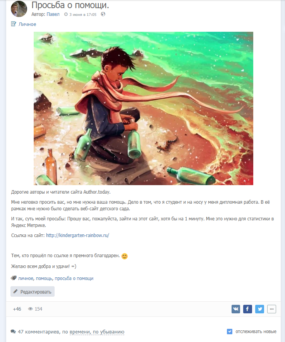The height and width of the screenshot is (342, 285).
Task: Toggle the отслеживать новые checkbox
Action: pos(230,332)
